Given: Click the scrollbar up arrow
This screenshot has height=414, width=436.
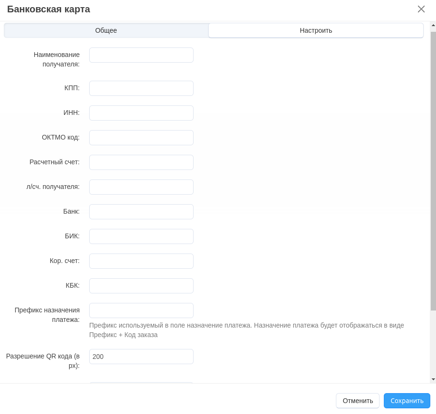Looking at the screenshot, I should (433, 25).
